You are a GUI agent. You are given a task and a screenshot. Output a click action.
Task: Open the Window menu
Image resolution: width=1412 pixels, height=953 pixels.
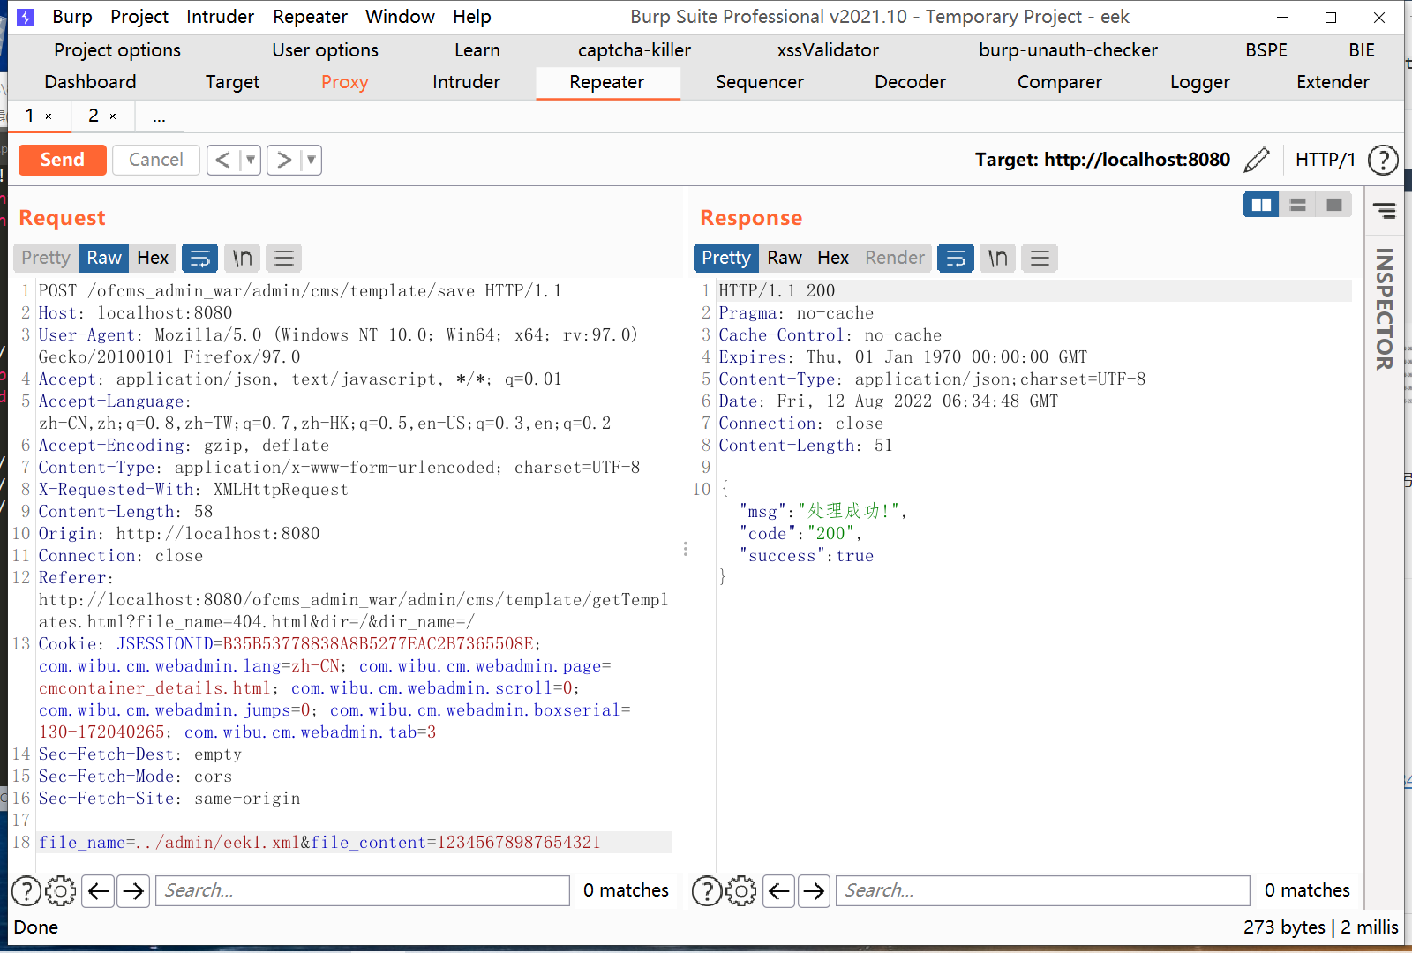click(400, 17)
